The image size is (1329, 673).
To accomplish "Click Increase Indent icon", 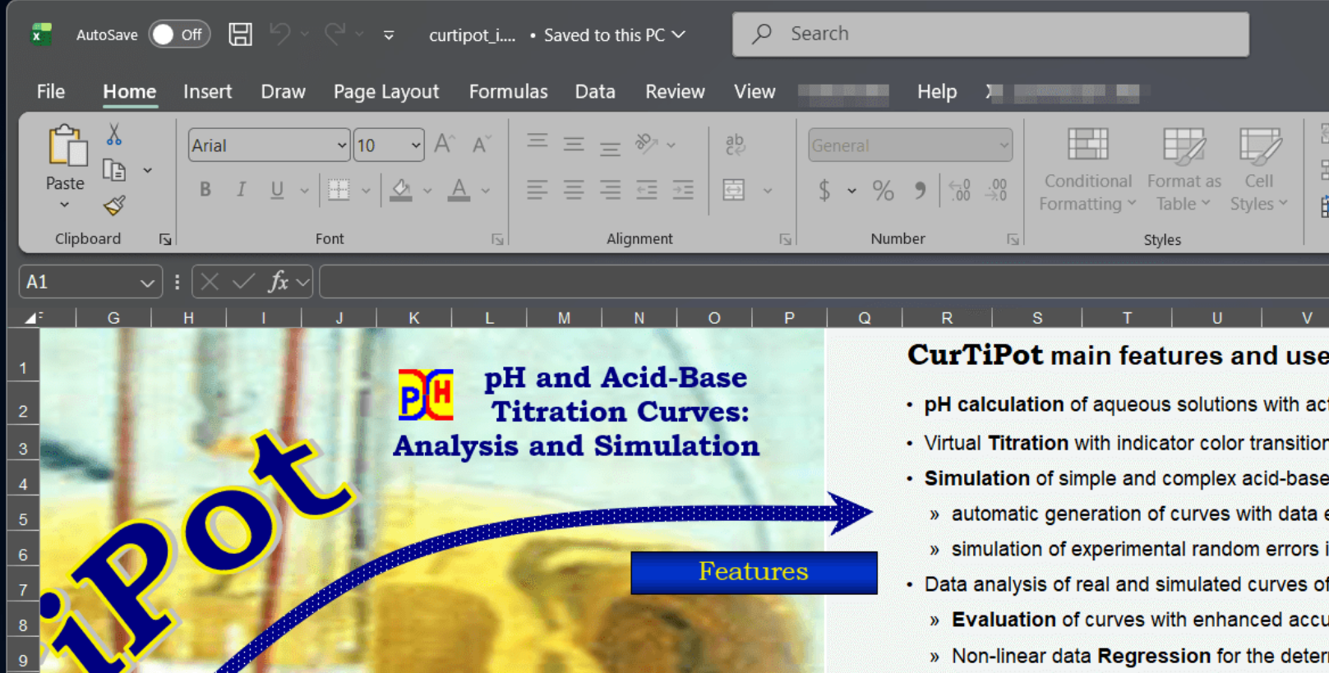I will point(683,191).
